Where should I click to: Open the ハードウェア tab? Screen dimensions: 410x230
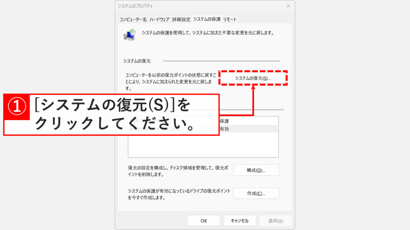click(x=159, y=19)
